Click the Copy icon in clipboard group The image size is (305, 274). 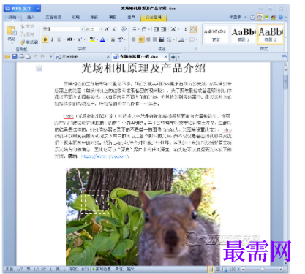[x=23, y=34]
